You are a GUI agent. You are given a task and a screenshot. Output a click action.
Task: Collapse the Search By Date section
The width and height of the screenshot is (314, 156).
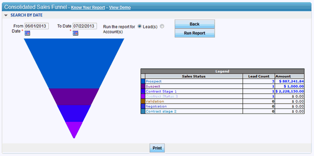[6, 15]
